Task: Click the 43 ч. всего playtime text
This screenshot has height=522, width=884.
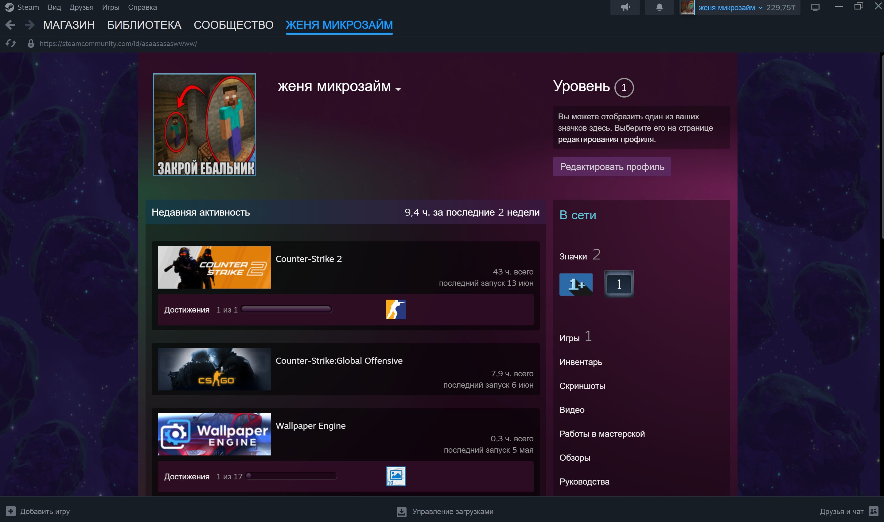Action: (x=513, y=272)
